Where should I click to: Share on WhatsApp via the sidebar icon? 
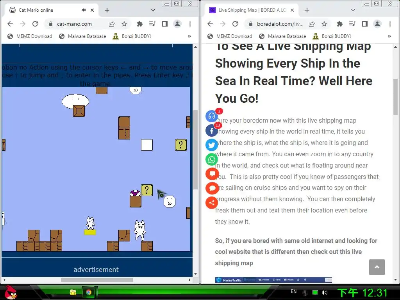pyautogui.click(x=212, y=160)
